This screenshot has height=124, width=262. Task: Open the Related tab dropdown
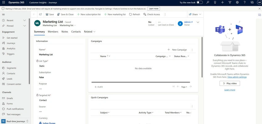(x=90, y=32)
